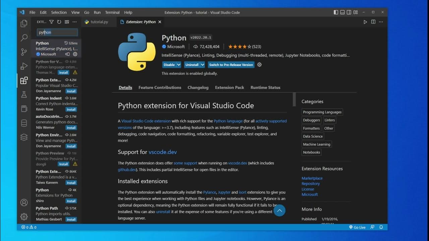Open the Testing flask icon view
This screenshot has height=241, width=429.
pos(24,94)
